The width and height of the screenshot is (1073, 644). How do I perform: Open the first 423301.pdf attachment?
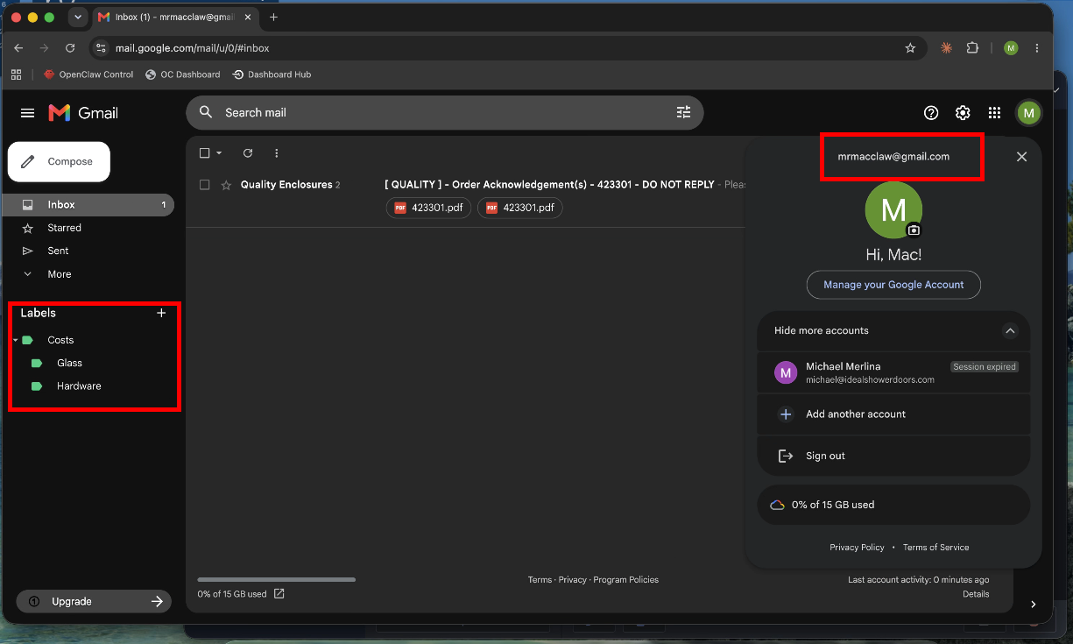click(x=429, y=208)
